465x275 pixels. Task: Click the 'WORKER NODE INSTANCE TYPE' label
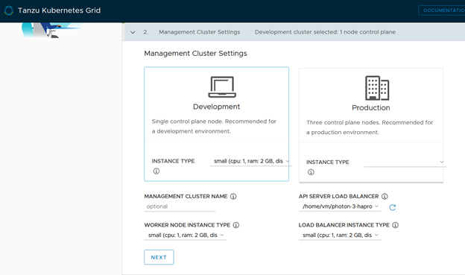tap(187, 225)
